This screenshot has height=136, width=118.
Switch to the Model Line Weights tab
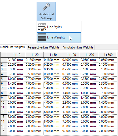[12, 47]
